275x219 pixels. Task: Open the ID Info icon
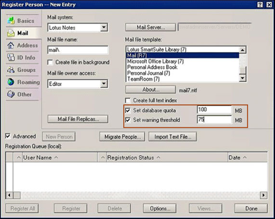point(11,57)
